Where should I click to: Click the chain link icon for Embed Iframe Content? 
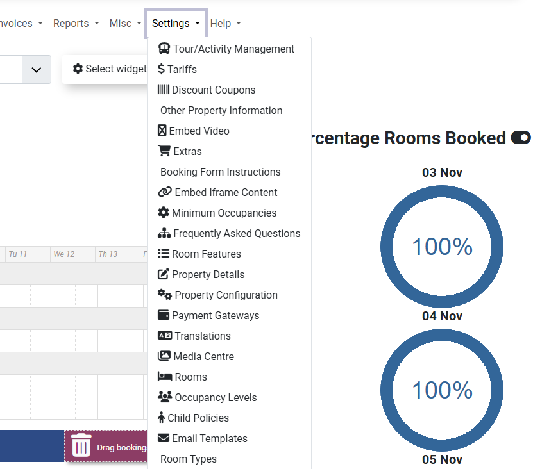[x=165, y=192]
